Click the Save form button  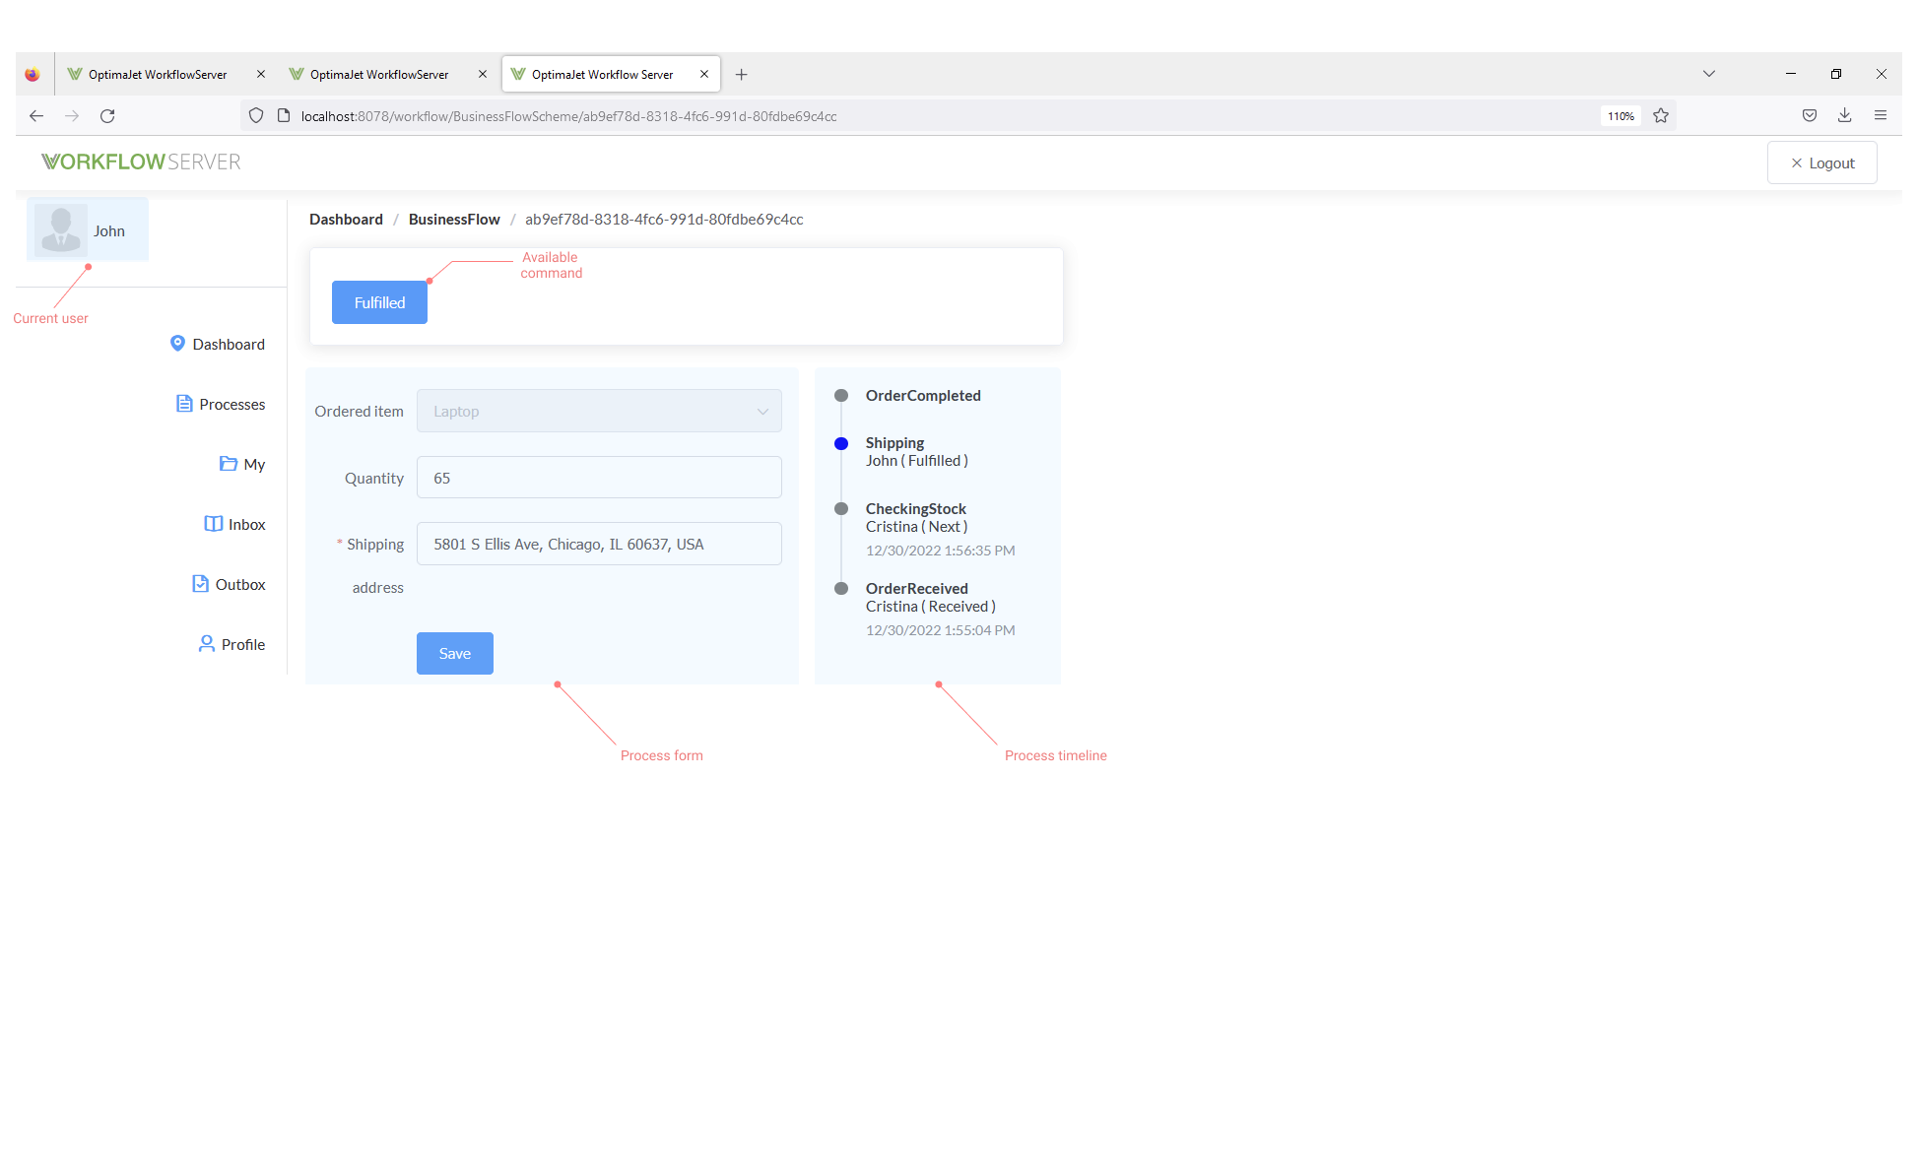pyautogui.click(x=455, y=653)
